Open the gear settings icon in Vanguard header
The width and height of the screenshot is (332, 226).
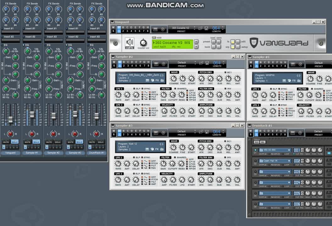pyautogui.click(x=163, y=30)
